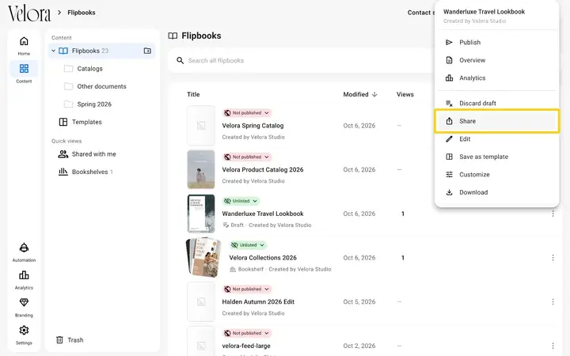Click the Flipbooks breadcrumb link
Screen dimensions: 570x356
pyautogui.click(x=82, y=13)
